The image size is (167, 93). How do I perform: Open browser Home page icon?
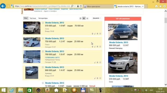coord(156,6)
